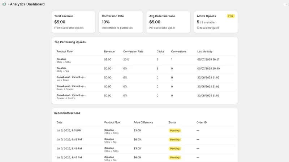Image resolution: width=289 pixels, height=162 pixels.
Task: Click the app logo icon beside Analytics Dashboard
Action: tap(4, 4)
